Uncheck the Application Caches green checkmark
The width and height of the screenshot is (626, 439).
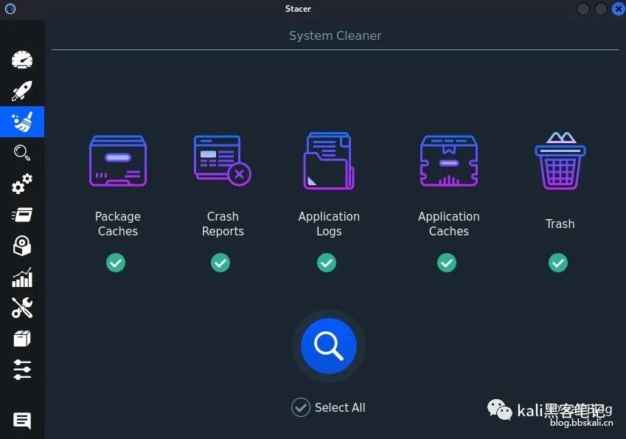click(447, 263)
